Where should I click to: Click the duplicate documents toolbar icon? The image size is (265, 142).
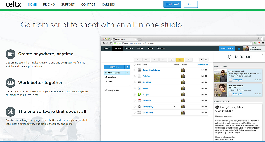pyautogui.click(x=171, y=60)
